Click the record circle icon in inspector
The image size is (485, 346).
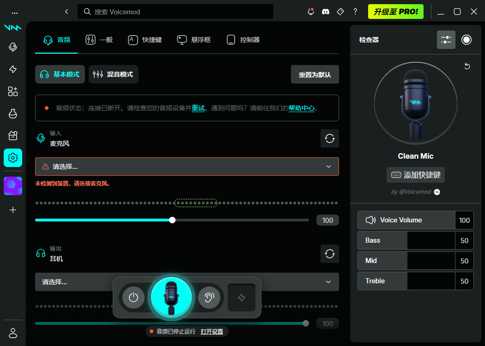(x=467, y=40)
